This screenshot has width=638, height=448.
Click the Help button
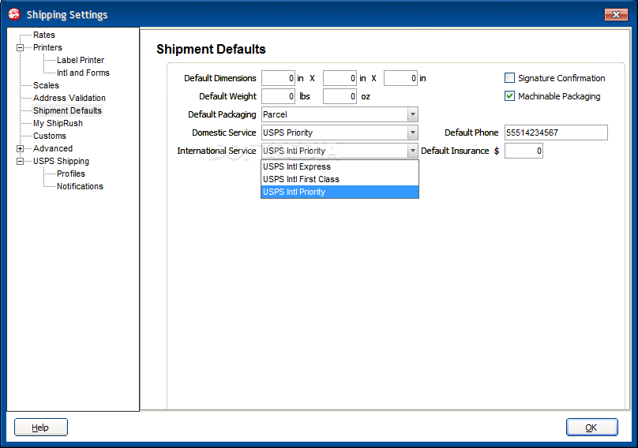[41, 427]
